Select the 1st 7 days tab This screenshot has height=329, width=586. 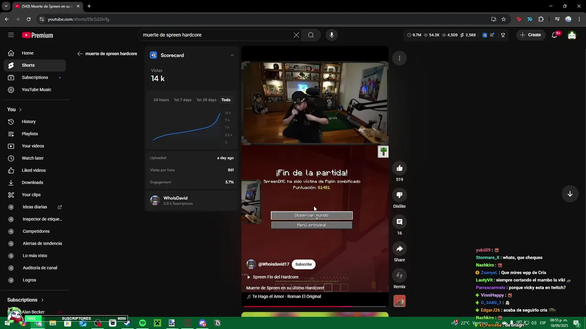(183, 100)
